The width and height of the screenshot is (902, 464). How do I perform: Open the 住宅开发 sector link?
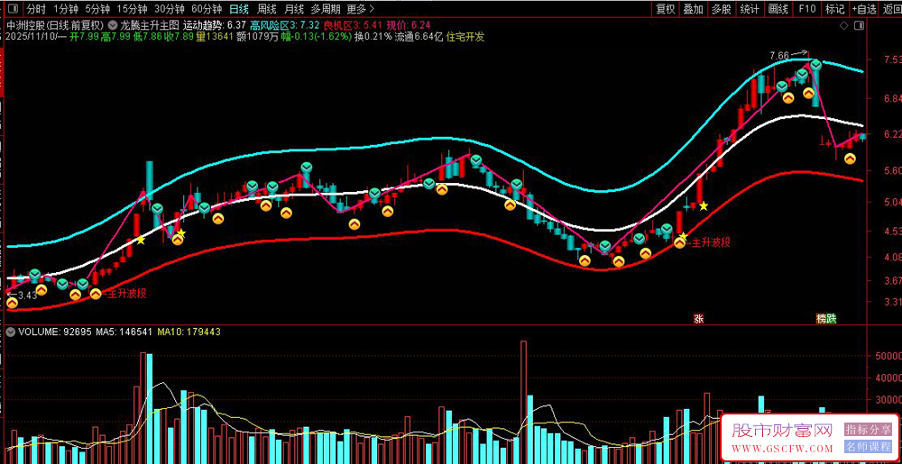tap(466, 37)
